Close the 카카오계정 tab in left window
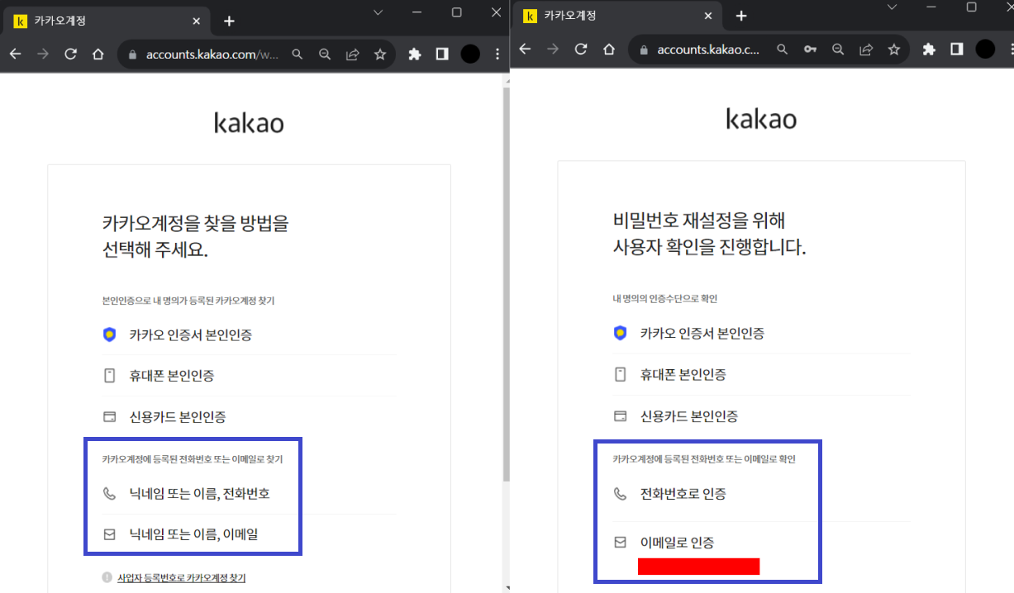 point(197,21)
